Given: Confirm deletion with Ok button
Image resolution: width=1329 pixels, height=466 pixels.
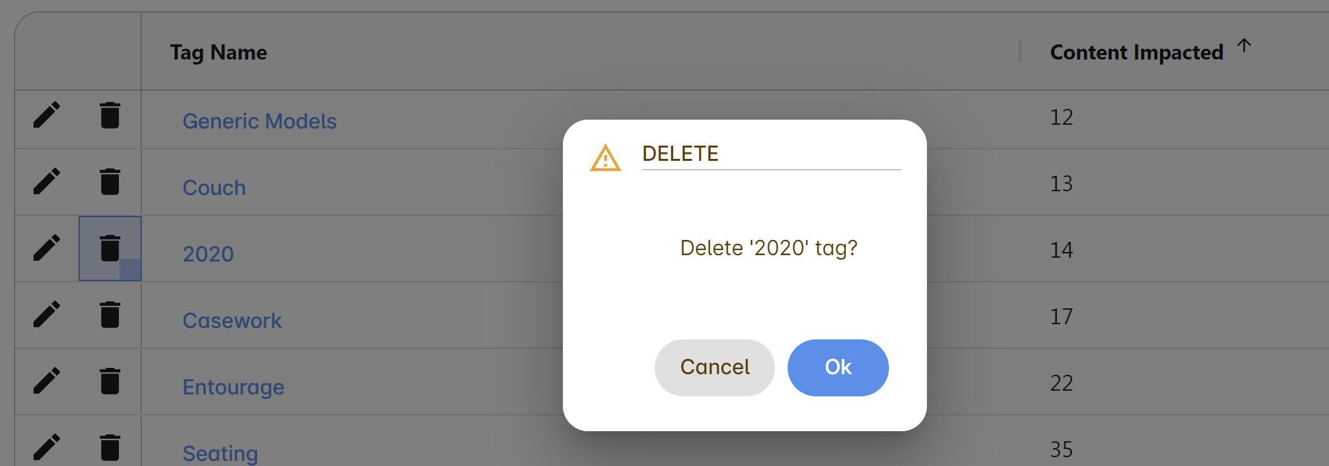Looking at the screenshot, I should click(838, 368).
